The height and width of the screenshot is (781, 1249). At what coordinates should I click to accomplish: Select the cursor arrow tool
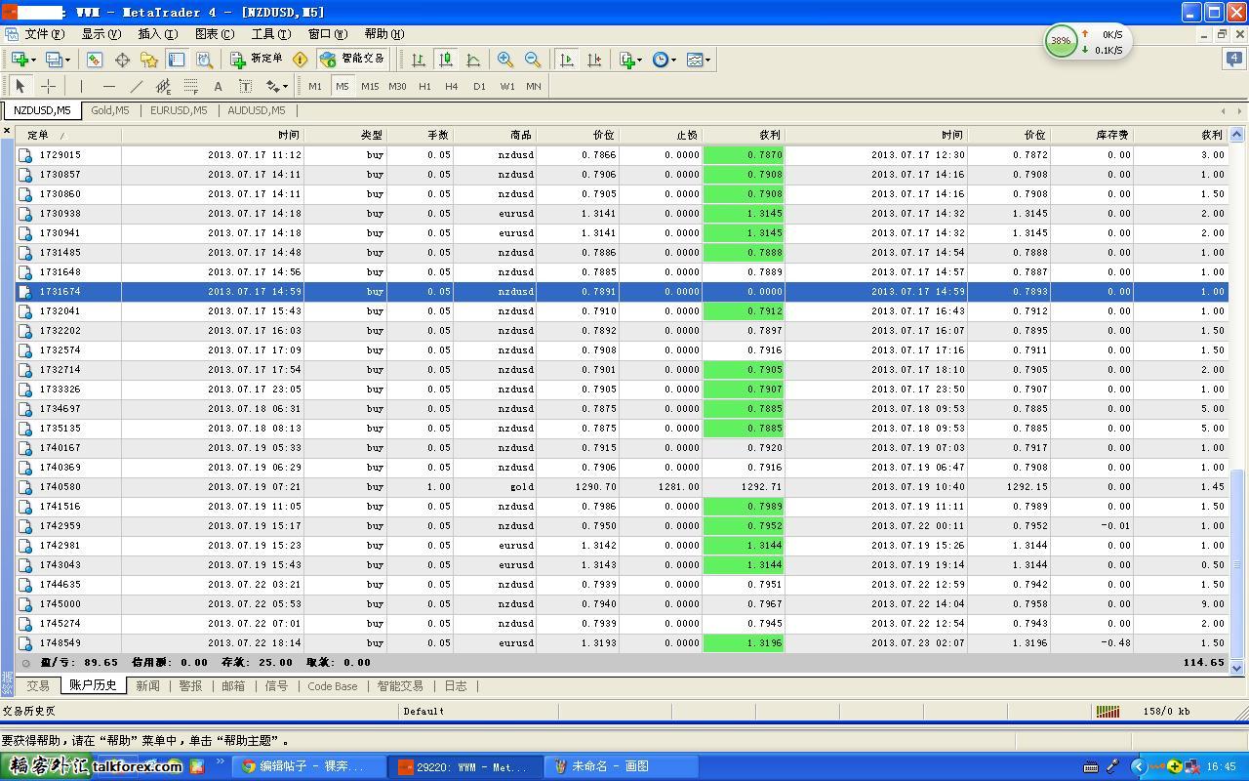(20, 86)
